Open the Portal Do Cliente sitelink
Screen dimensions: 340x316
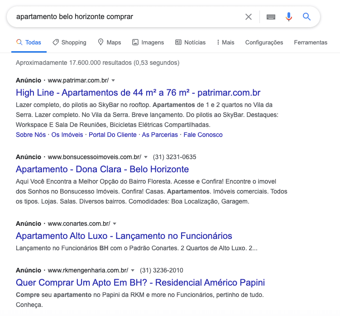tap(113, 135)
